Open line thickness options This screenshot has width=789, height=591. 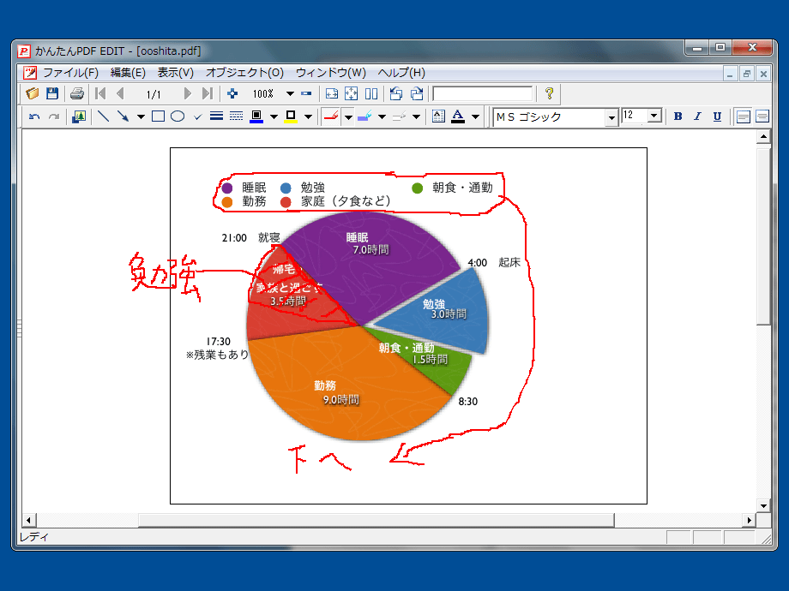(x=216, y=116)
